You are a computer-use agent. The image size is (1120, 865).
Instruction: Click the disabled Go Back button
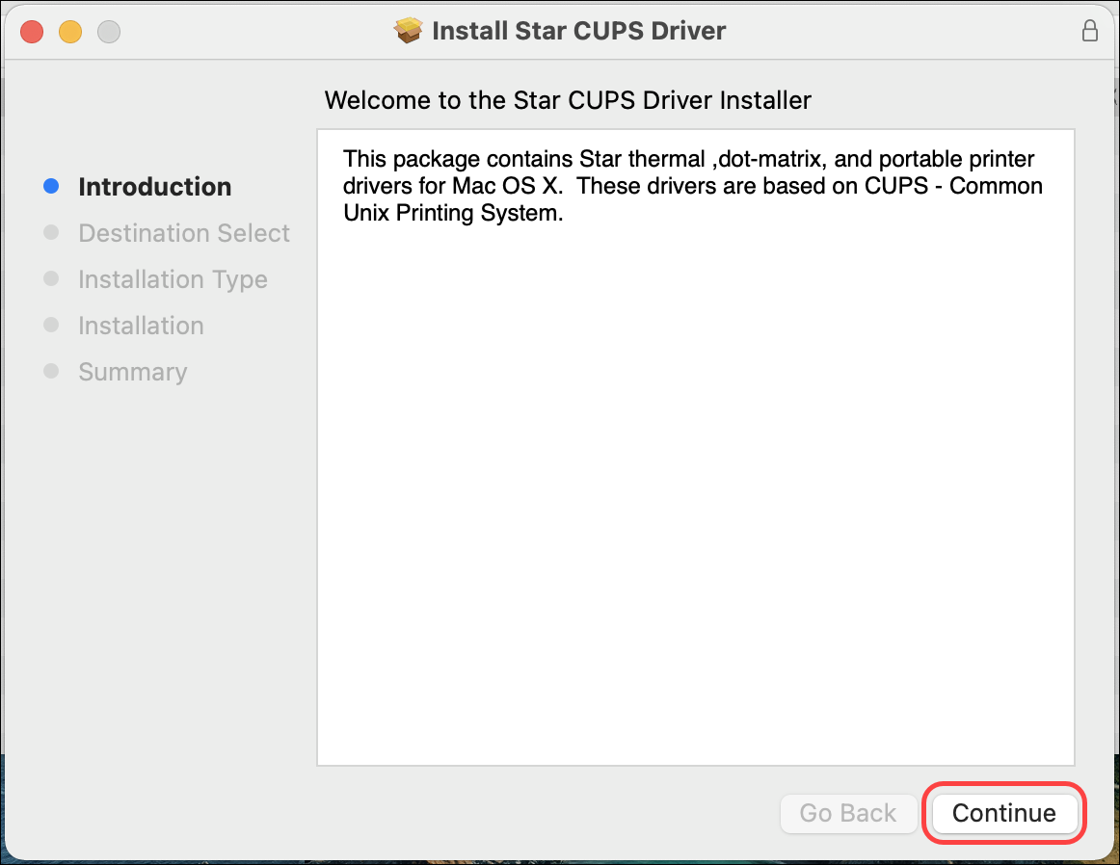(x=848, y=813)
